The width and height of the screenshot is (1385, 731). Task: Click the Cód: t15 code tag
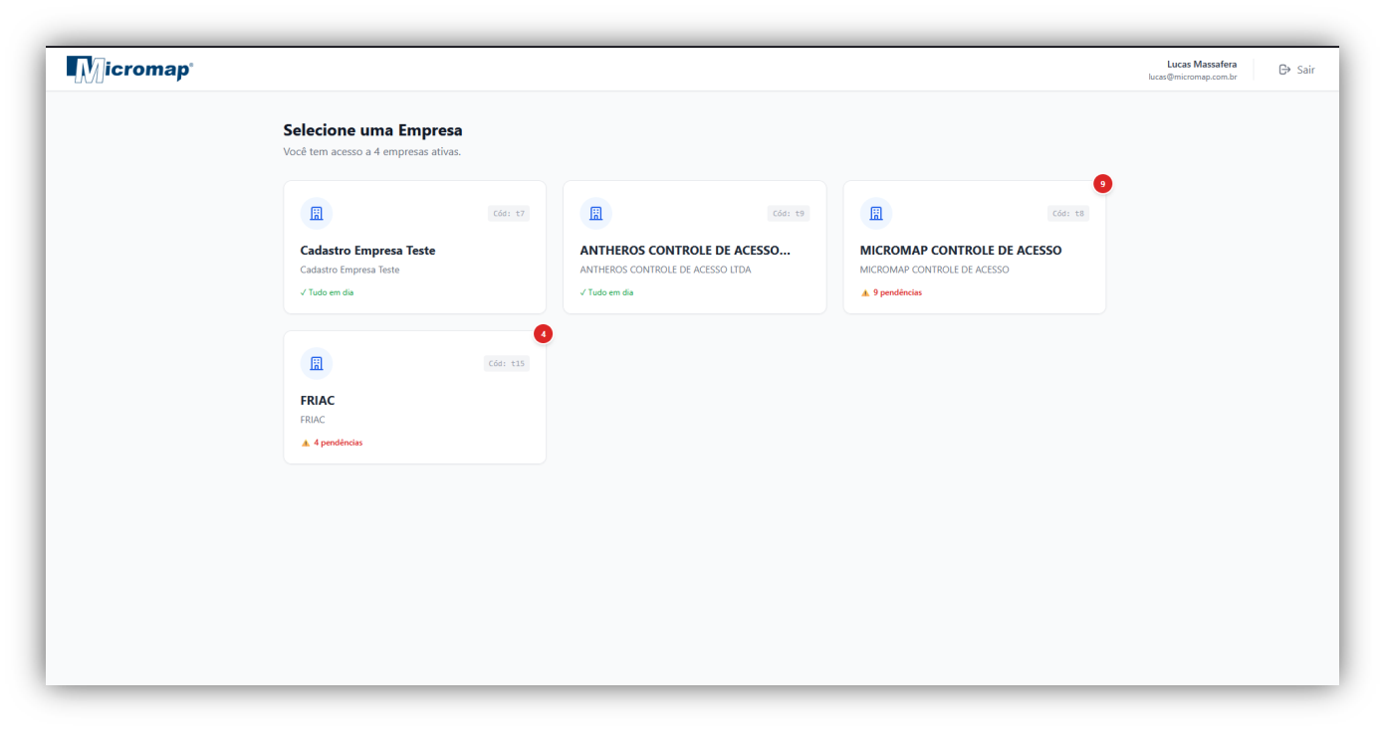click(506, 364)
